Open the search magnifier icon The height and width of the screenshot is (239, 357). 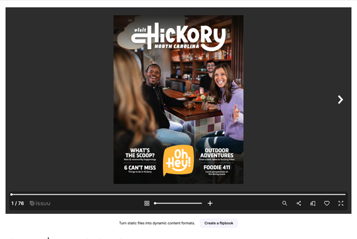point(284,203)
